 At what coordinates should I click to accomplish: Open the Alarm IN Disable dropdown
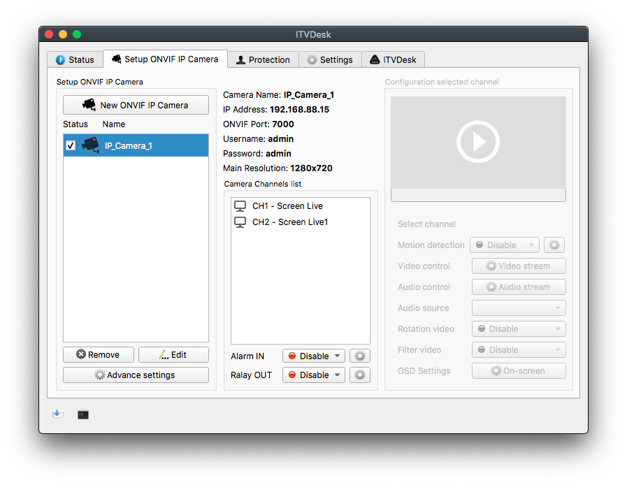313,356
